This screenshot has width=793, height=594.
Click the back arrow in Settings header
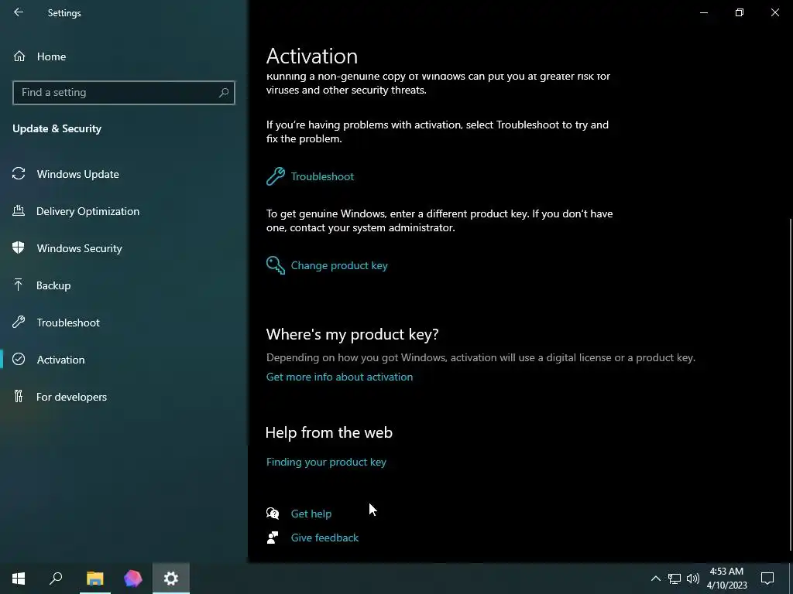tap(19, 12)
